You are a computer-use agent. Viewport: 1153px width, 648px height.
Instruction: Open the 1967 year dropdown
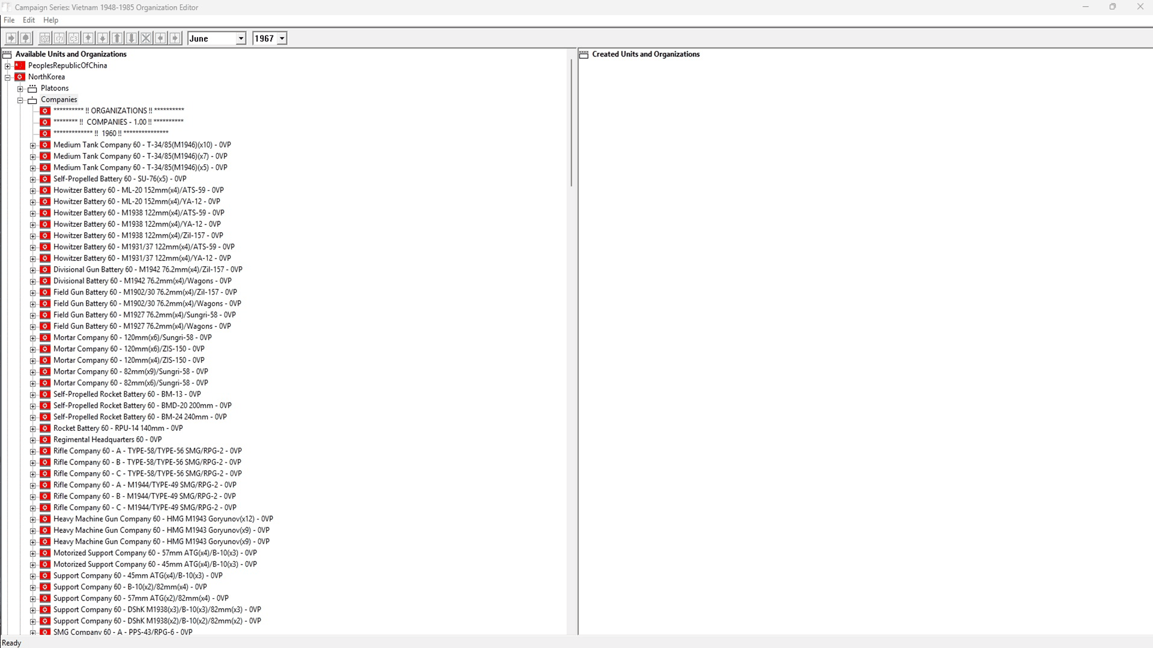tap(282, 38)
